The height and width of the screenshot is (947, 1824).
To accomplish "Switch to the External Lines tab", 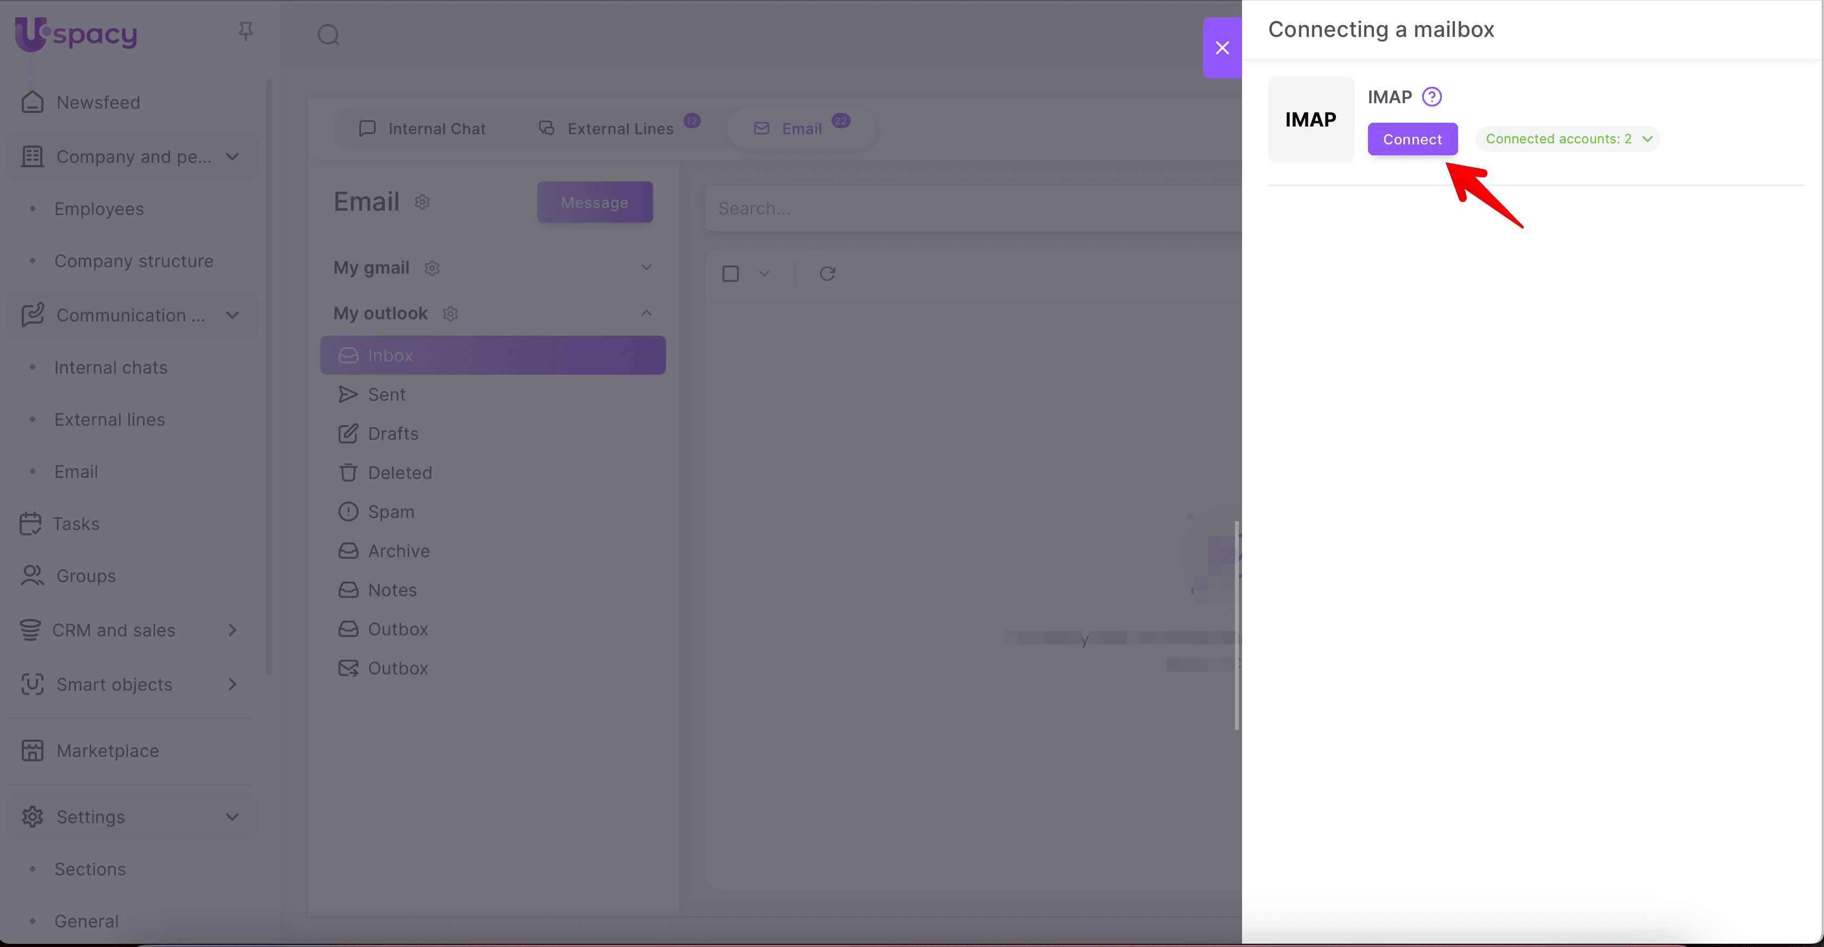I will 607,128.
